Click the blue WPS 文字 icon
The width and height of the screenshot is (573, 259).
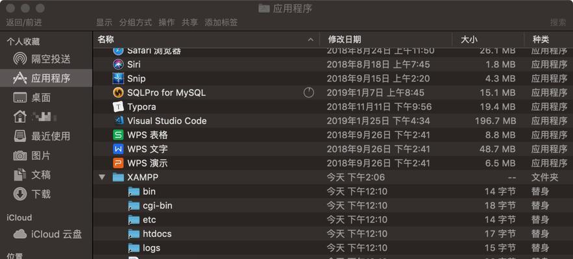click(118, 149)
